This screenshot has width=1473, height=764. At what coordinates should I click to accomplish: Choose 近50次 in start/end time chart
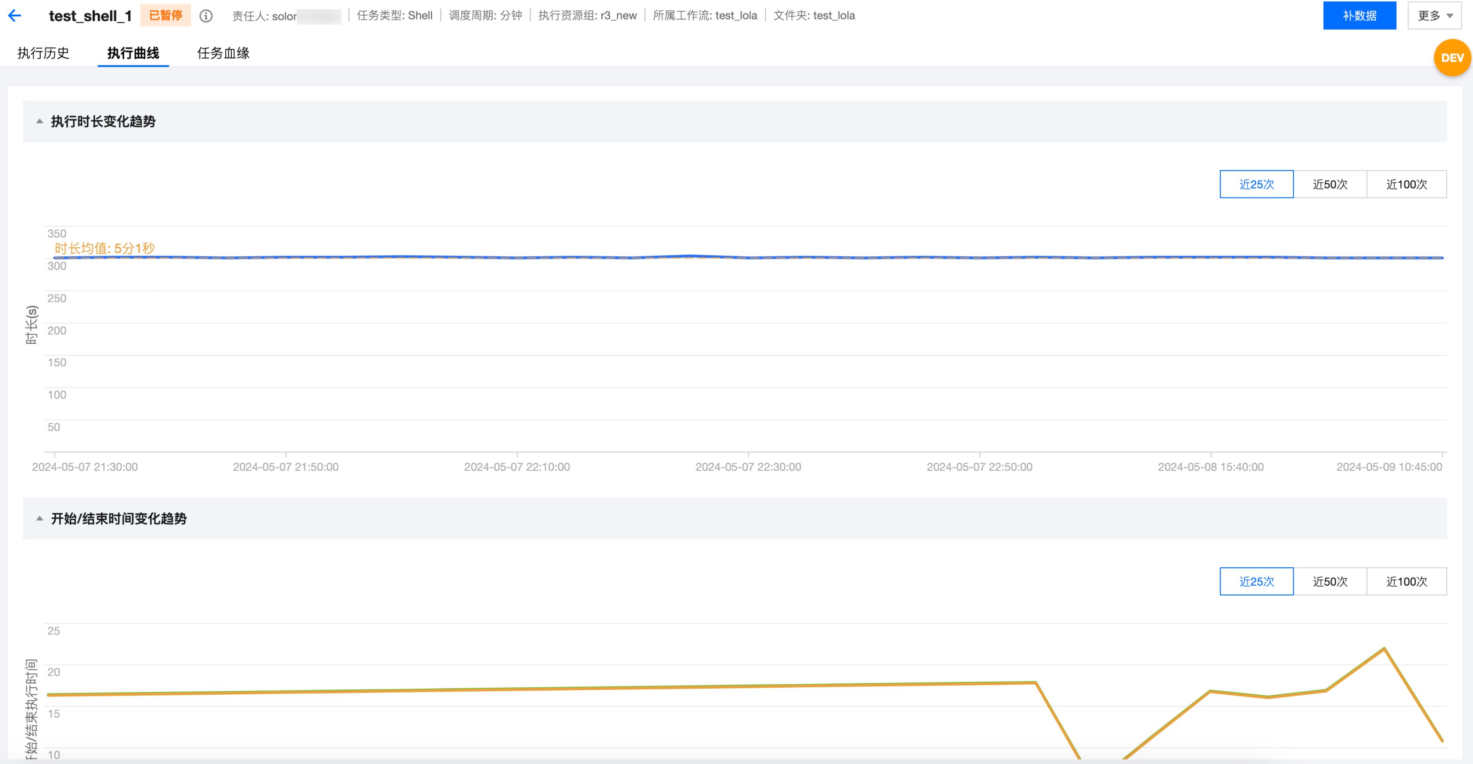coord(1330,582)
